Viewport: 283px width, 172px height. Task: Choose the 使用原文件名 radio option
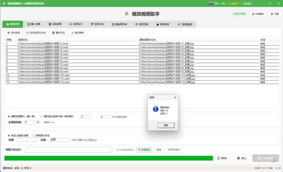pos(33,135)
